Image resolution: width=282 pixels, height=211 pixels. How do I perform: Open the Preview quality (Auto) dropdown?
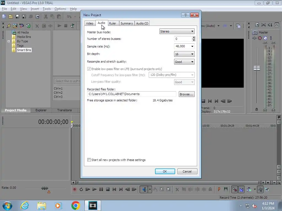pos(218,26)
